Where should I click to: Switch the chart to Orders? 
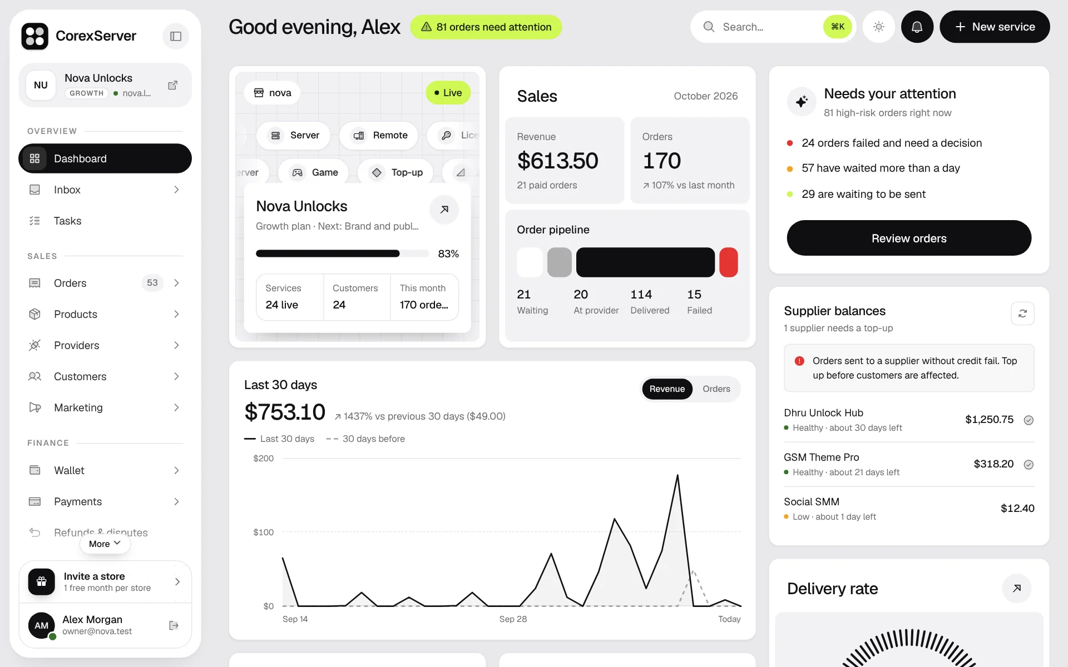[x=716, y=389]
